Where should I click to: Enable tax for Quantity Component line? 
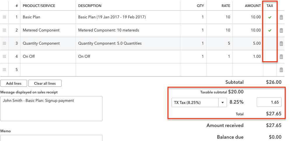[x=270, y=43]
